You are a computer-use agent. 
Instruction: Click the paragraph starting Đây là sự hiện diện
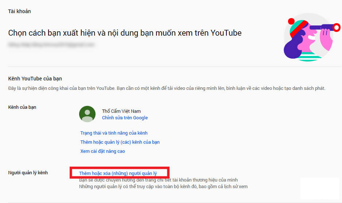167,88
